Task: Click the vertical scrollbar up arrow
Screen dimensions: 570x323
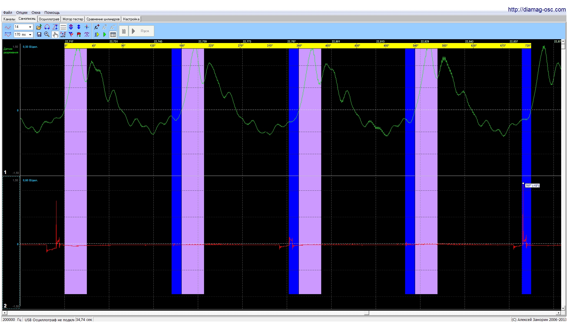Action: click(x=563, y=42)
